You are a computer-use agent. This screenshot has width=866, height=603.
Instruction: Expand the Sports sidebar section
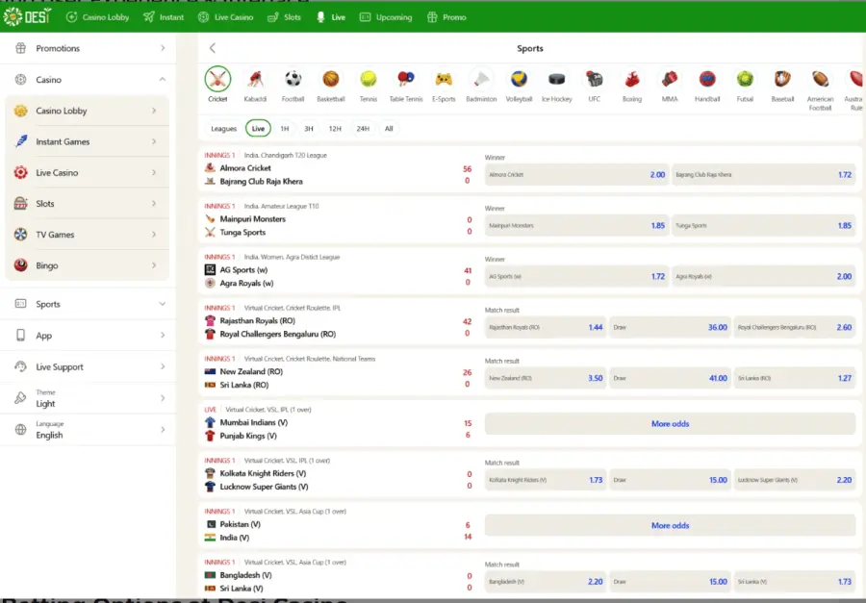pos(163,304)
